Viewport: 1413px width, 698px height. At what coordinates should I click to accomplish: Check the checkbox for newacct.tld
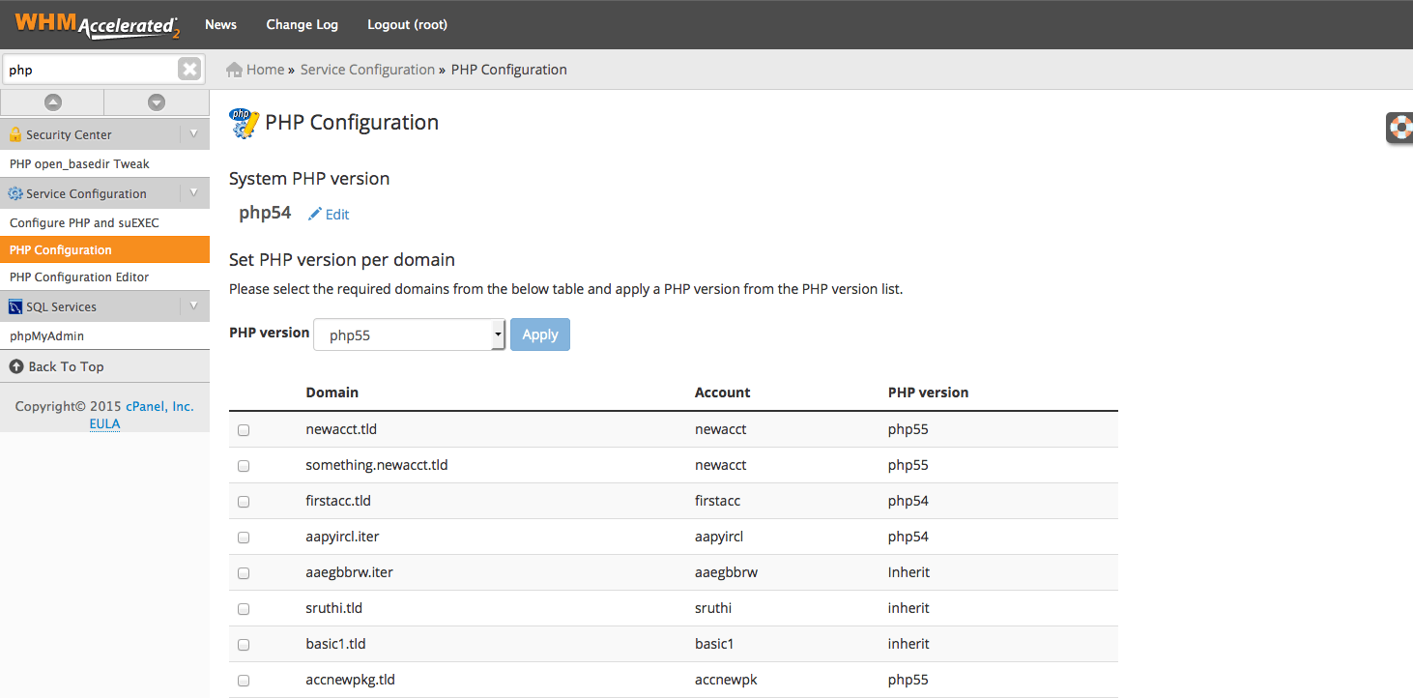(x=243, y=429)
